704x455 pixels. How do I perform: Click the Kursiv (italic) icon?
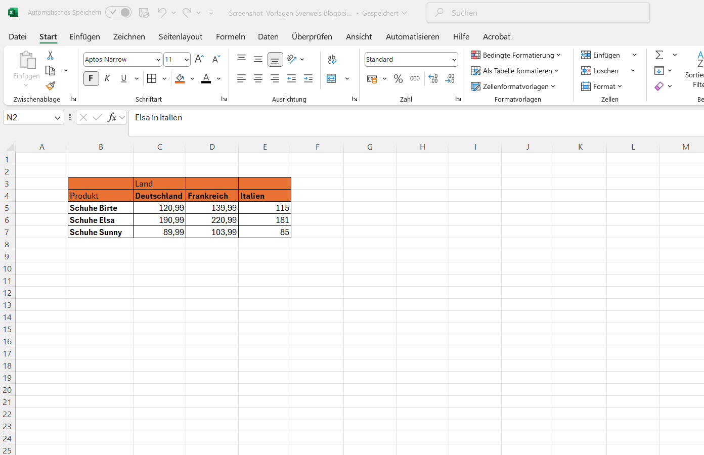(x=107, y=78)
